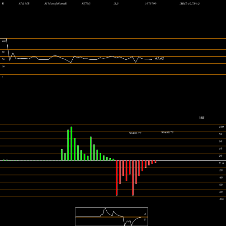Click the 'SI(TM)' header text
This screenshot has width=226, height=226.
(x=86, y=4)
